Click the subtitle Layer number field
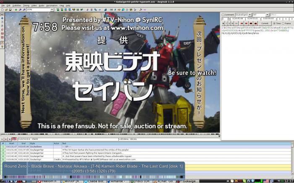294x183 pixels. tap(224, 19)
